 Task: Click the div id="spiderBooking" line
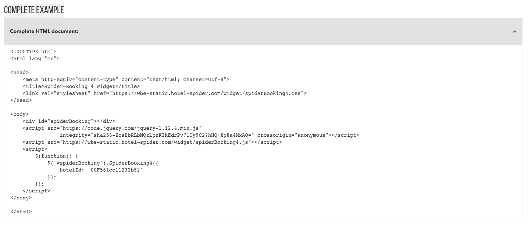(x=69, y=121)
